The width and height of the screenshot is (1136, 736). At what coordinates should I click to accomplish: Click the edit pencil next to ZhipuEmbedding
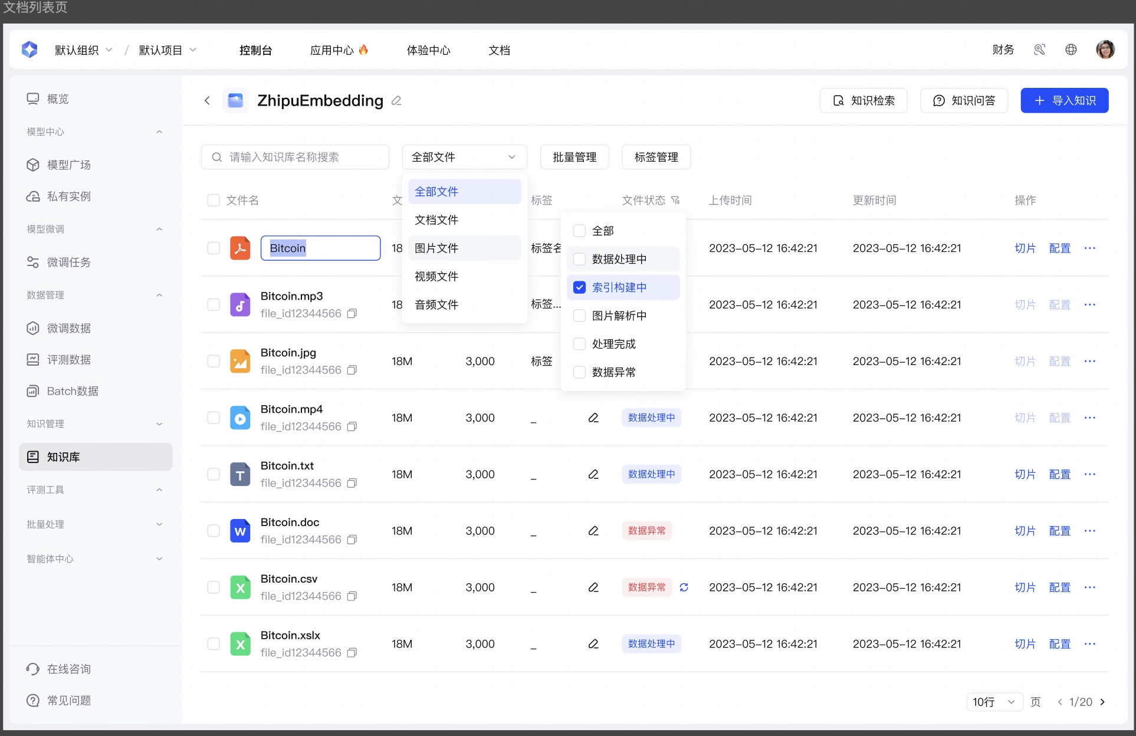(x=396, y=101)
